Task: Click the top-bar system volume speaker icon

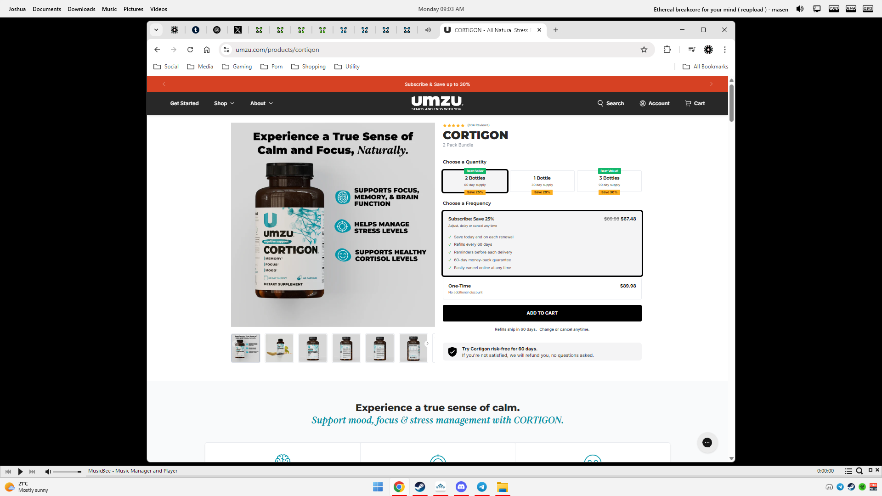Action: [x=800, y=9]
